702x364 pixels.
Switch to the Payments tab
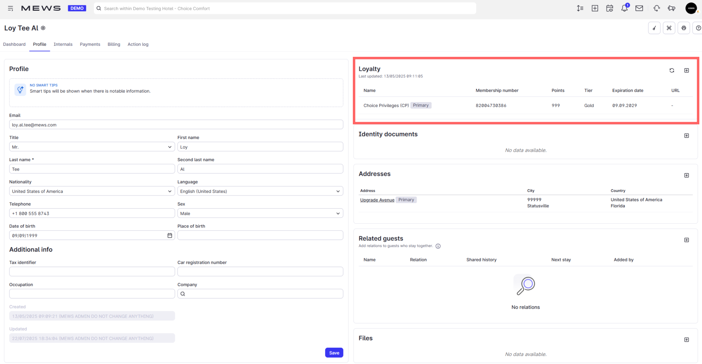[x=90, y=44]
